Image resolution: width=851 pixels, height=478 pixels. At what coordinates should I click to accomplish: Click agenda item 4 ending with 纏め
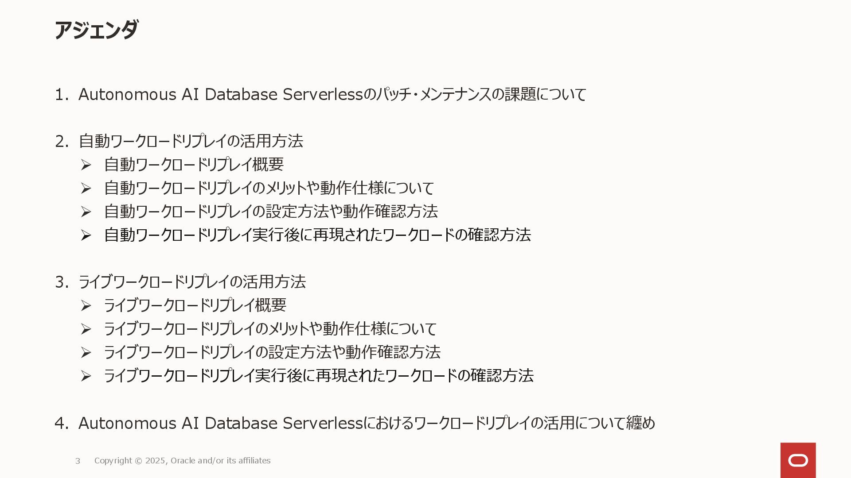pos(366,423)
